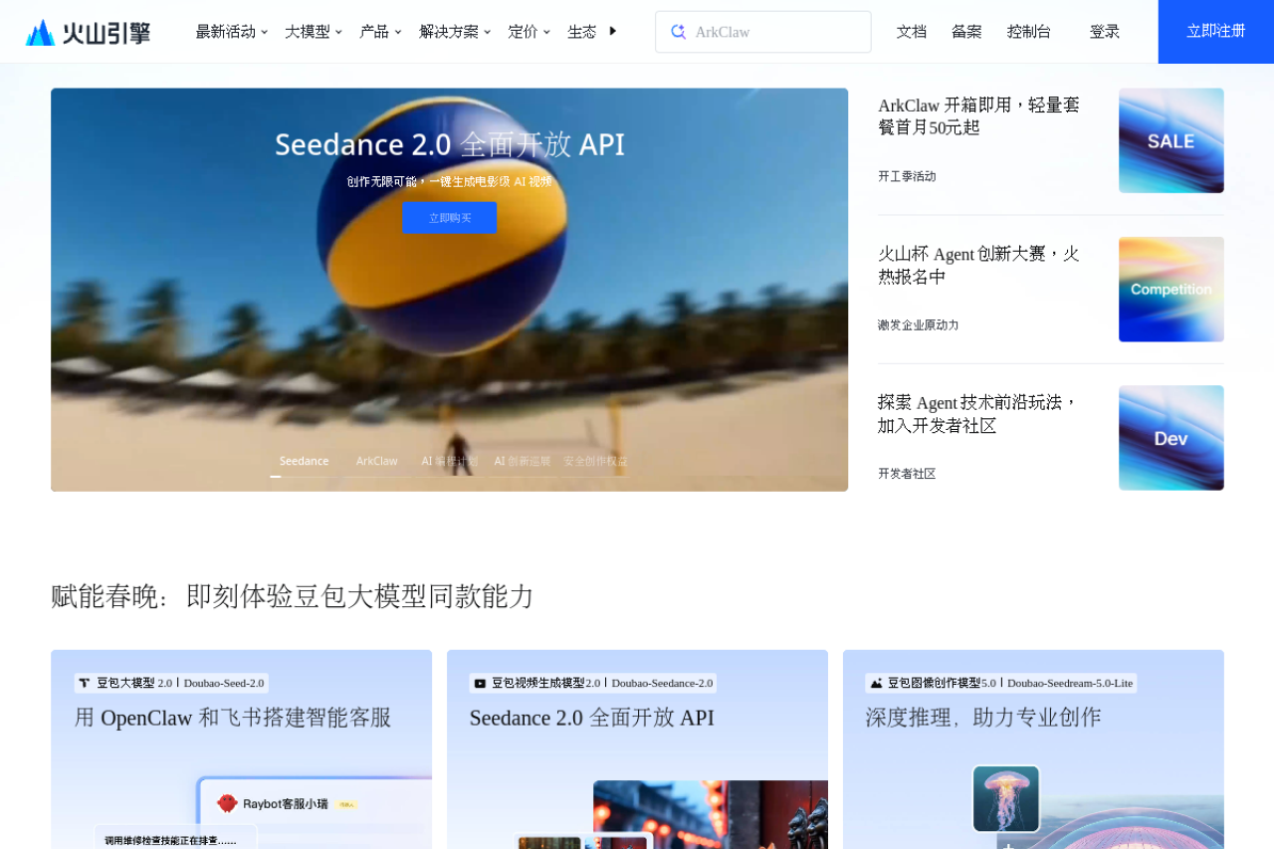
Task: Select the AI 创新巡展 banner tab
Action: 523,461
